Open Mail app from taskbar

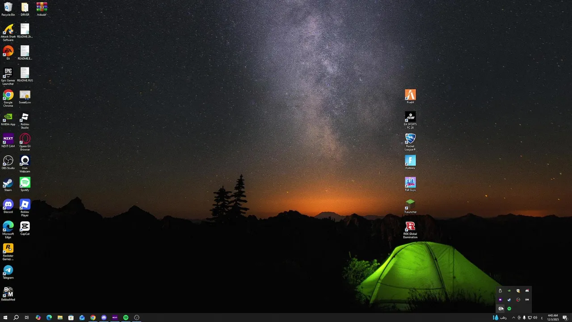(82, 318)
